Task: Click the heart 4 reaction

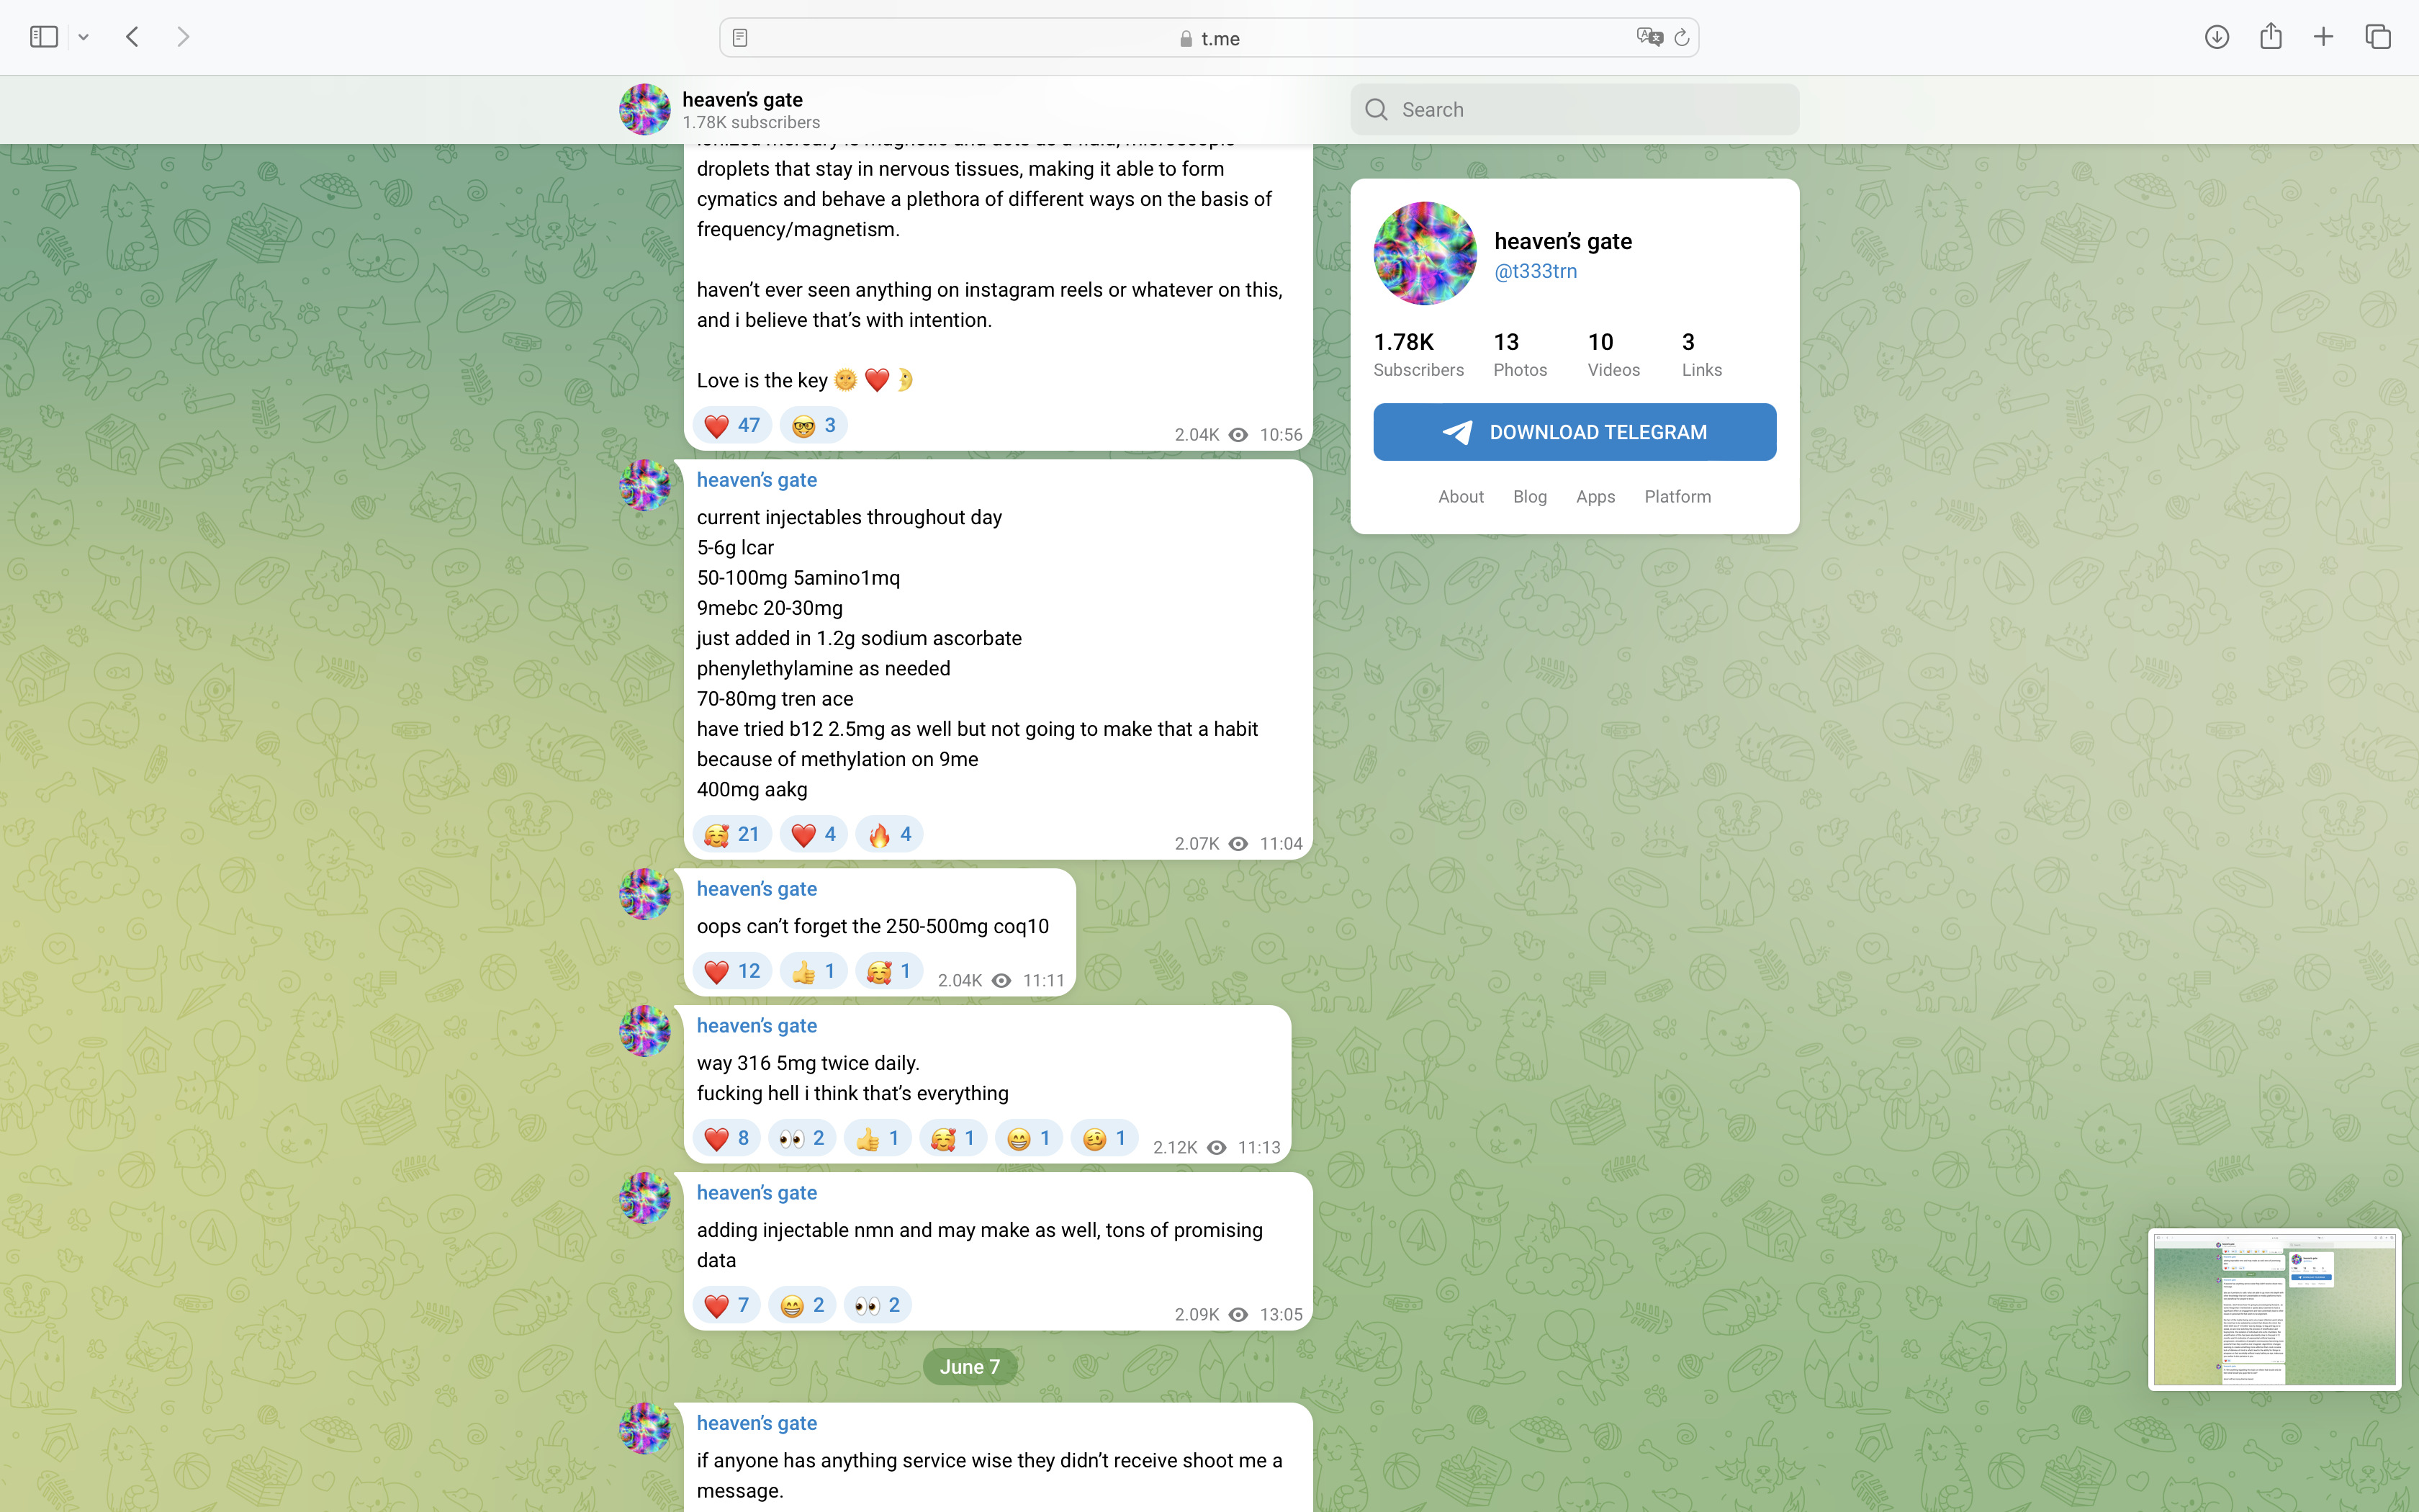Action: click(814, 835)
